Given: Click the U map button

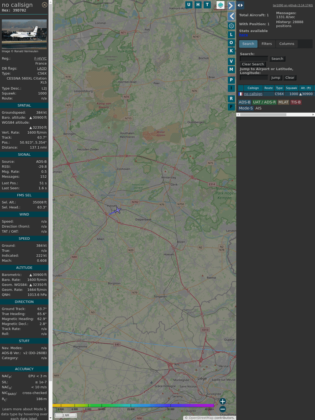Looking at the screenshot, I should coord(189,5).
